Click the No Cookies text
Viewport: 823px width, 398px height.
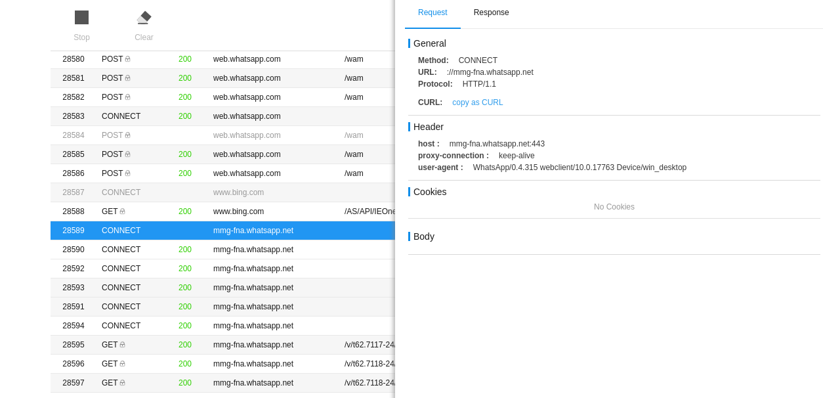[614, 207]
